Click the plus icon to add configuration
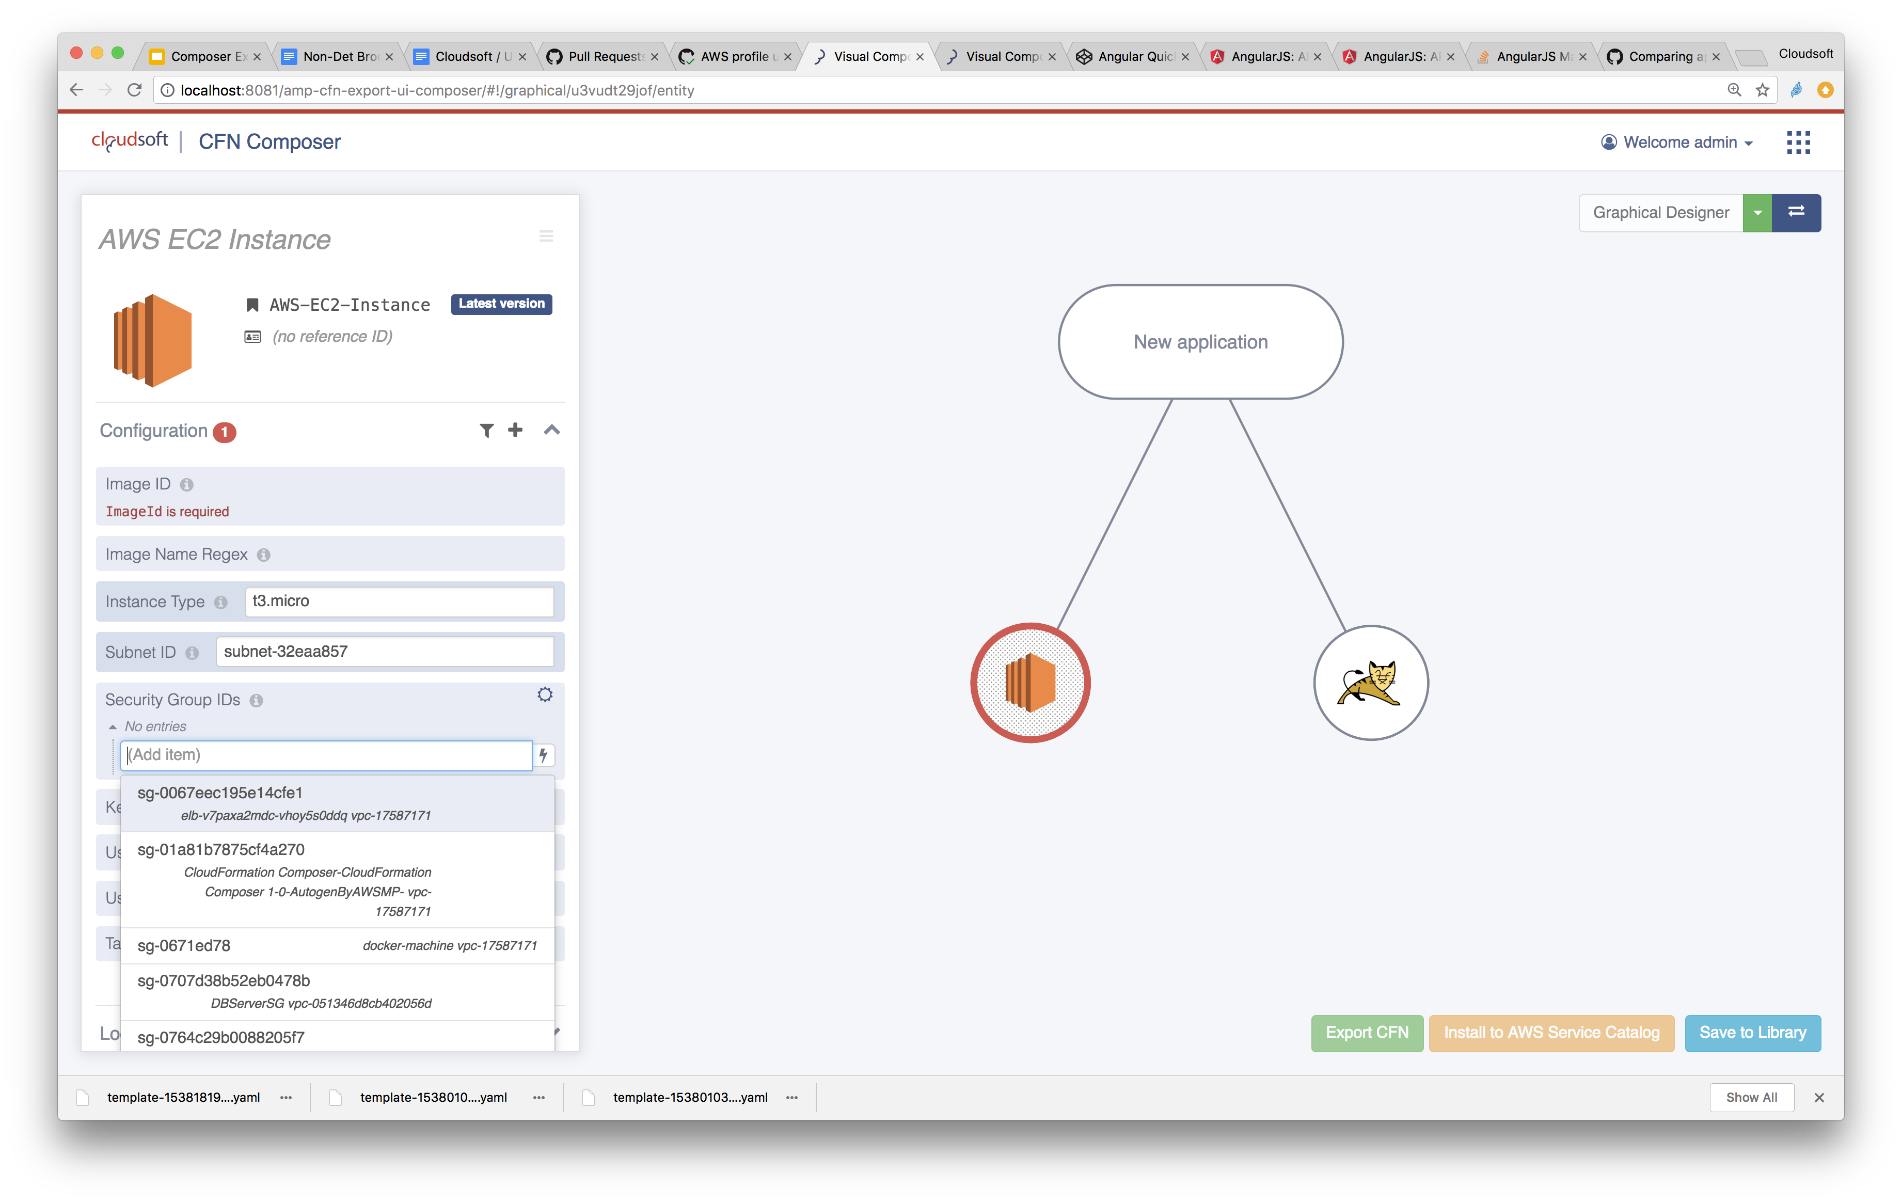Image resolution: width=1902 pixels, height=1203 pixels. coord(515,430)
